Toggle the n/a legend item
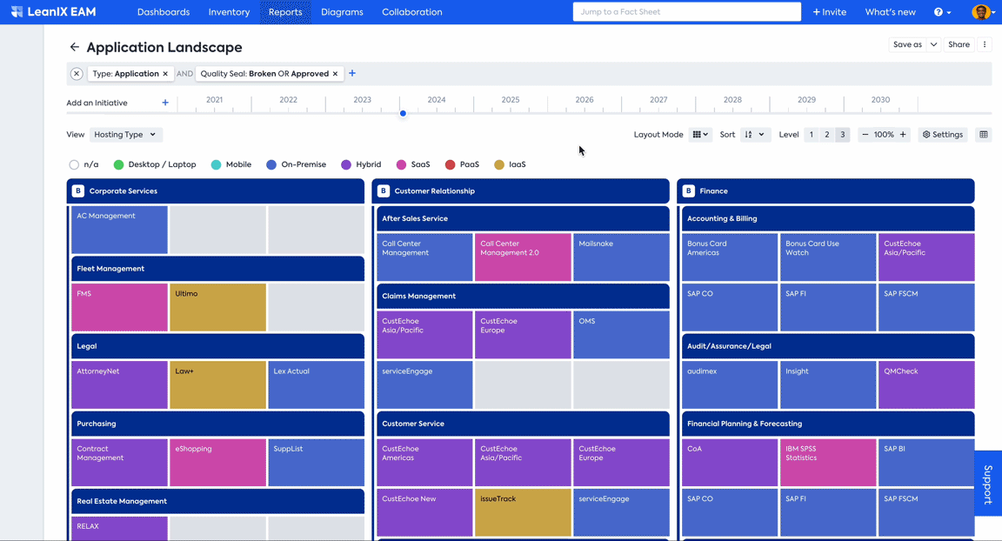This screenshot has height=541, width=1002. click(83, 164)
